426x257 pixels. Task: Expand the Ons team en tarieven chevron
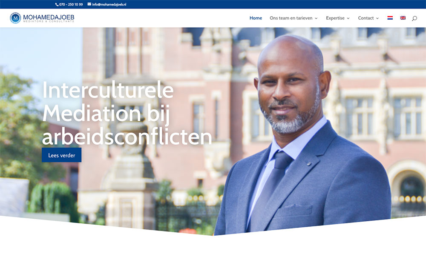coord(316,18)
